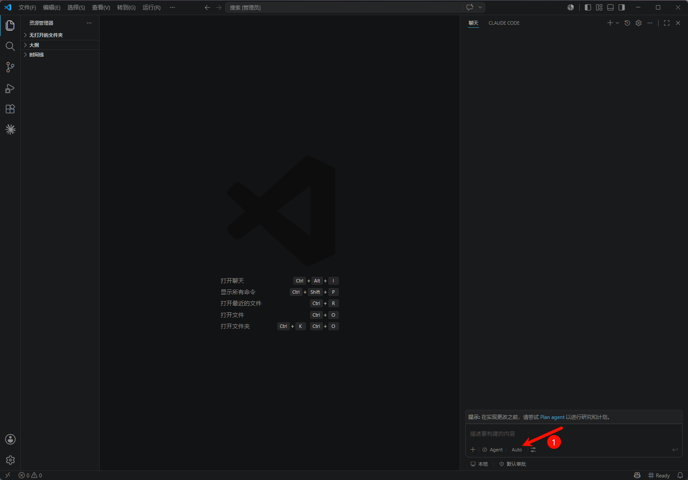688x480 pixels.
Task: Click the 打开文件夹 hint text
Action: click(235, 326)
